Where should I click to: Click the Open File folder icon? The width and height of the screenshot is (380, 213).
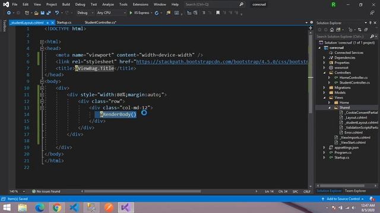coord(36,13)
